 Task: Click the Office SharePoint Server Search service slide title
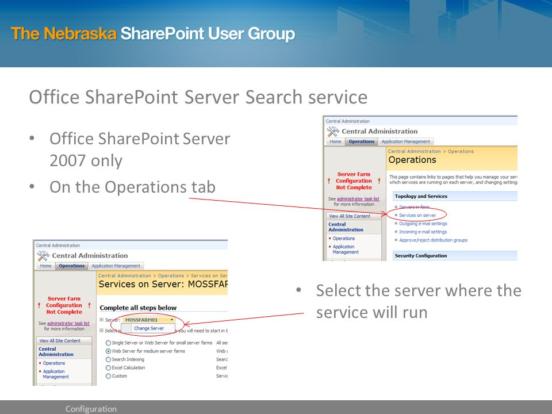[x=198, y=97]
